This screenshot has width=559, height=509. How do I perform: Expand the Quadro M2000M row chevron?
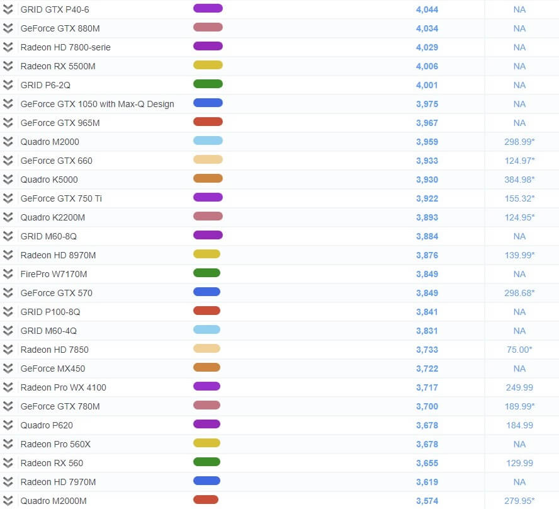8,501
